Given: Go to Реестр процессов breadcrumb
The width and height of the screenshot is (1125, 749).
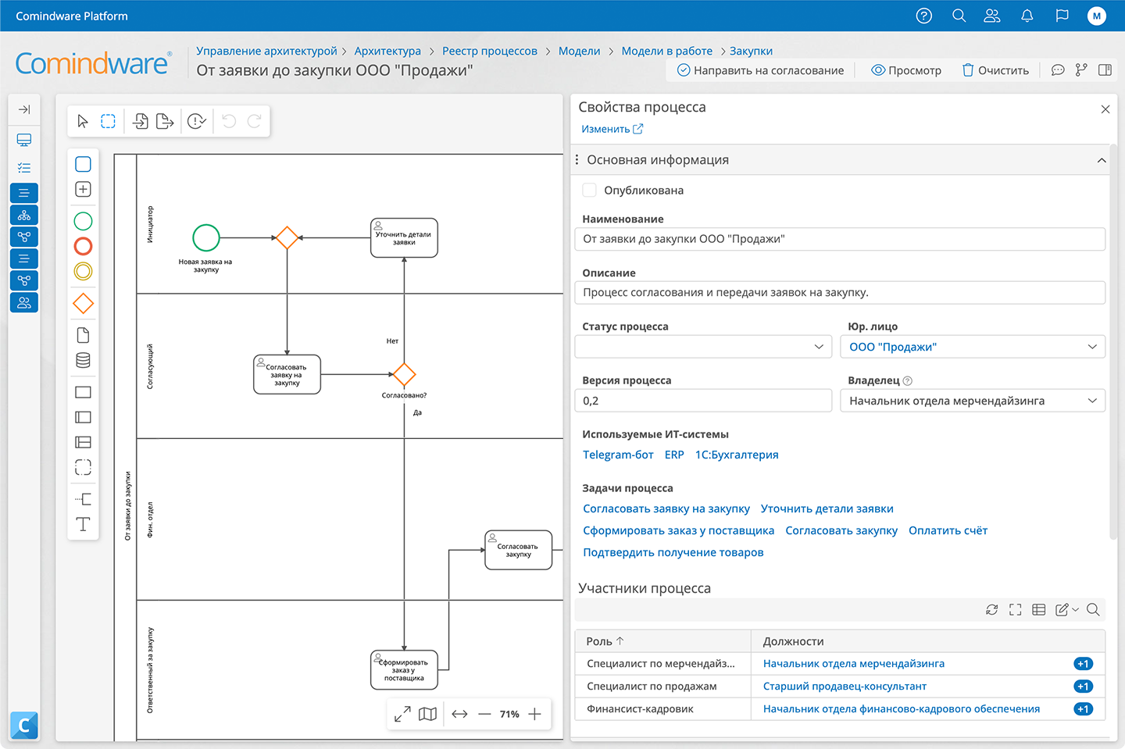Looking at the screenshot, I should (x=490, y=51).
